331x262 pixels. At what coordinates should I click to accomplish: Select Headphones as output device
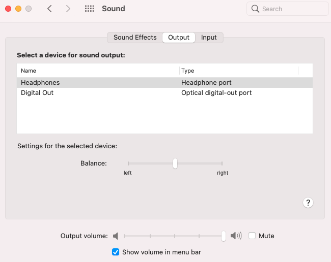41,82
